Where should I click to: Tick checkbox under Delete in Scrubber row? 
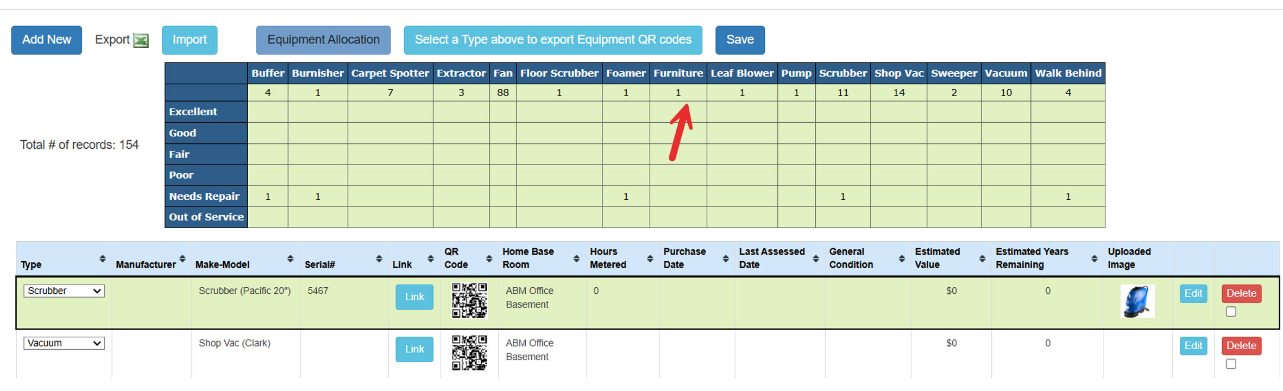pos(1231,312)
